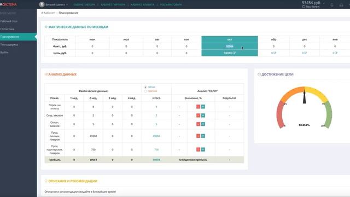Image resolution: width=350 pixels, height=197 pixels.
Task: Open support headset icon in top bar
Action: coord(341,5)
